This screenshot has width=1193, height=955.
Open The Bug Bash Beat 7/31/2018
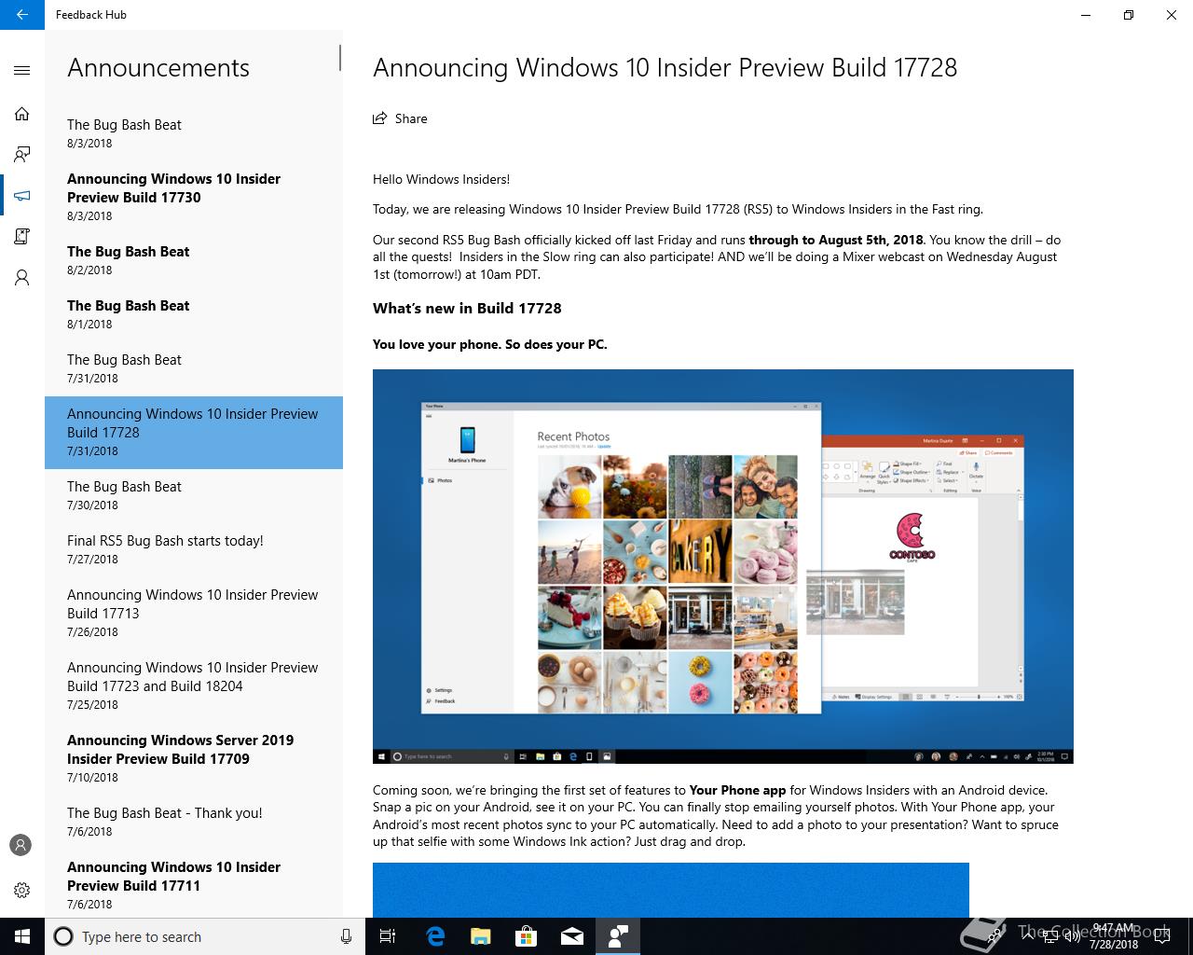point(194,368)
